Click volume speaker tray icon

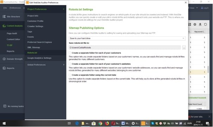pos(173,124)
